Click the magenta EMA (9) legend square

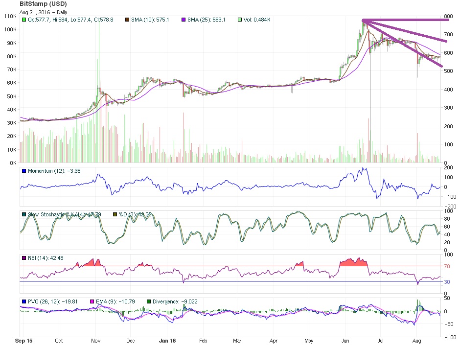point(92,301)
